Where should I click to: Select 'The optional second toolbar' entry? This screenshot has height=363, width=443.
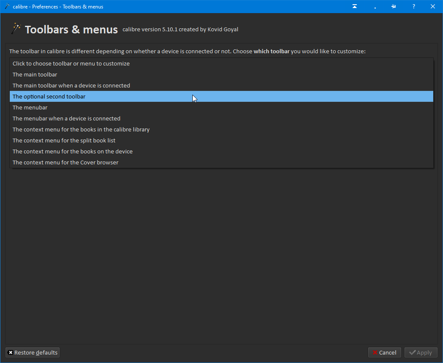(221, 97)
